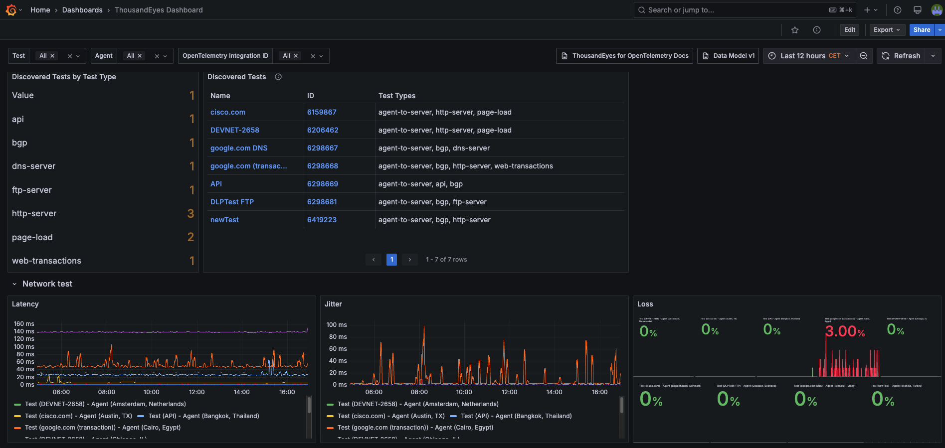Expand the Refresh interval dropdown arrow
This screenshot has width=945, height=448.
click(x=933, y=56)
